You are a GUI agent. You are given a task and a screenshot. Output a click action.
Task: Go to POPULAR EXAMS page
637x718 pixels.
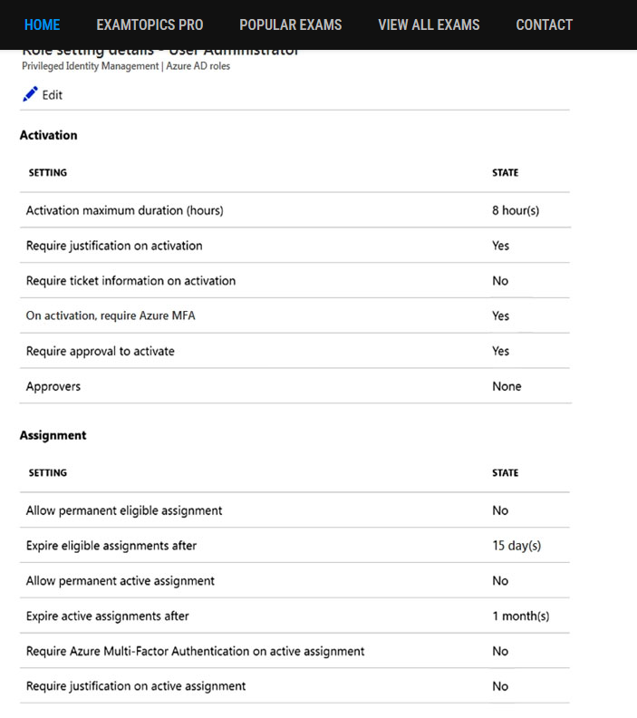pos(291,24)
